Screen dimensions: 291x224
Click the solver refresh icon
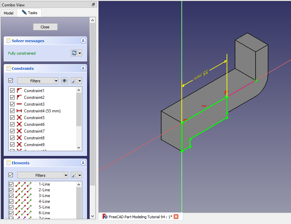tap(74, 53)
